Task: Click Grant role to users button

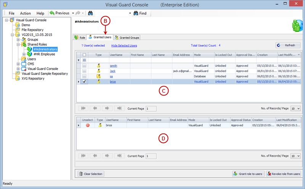Action: 248,174
